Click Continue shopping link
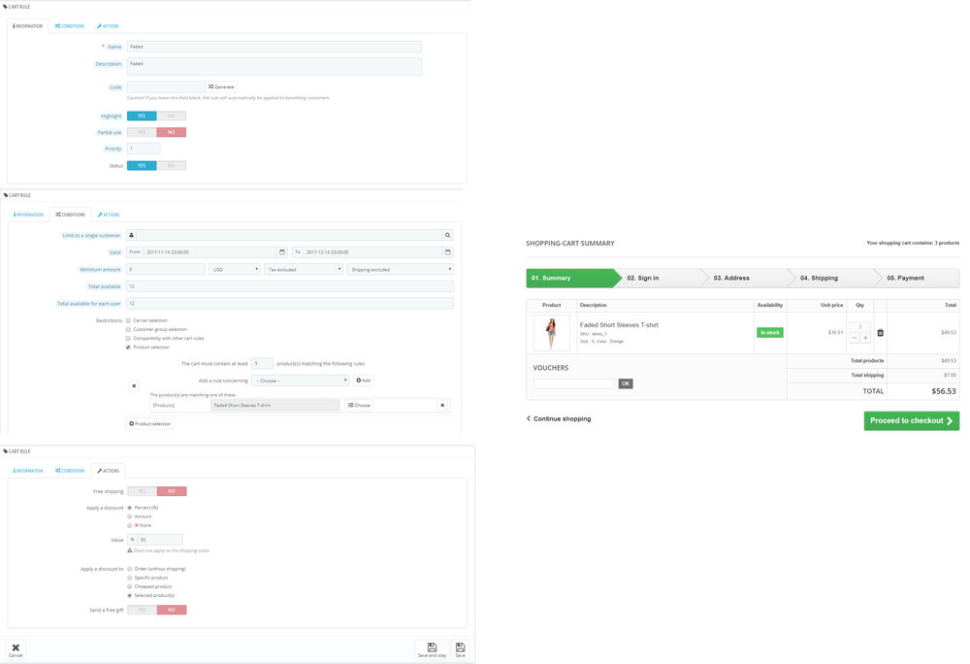This screenshot has height=664, width=970. point(559,419)
